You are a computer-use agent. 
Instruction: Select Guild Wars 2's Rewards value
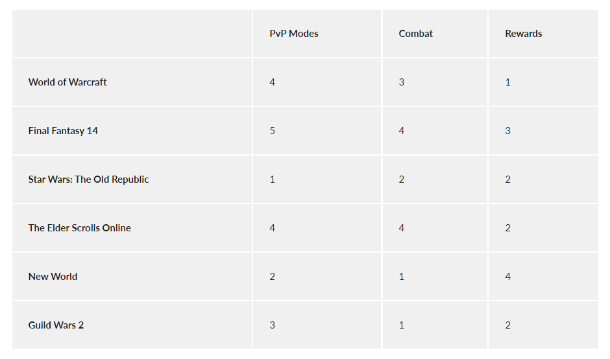point(507,325)
